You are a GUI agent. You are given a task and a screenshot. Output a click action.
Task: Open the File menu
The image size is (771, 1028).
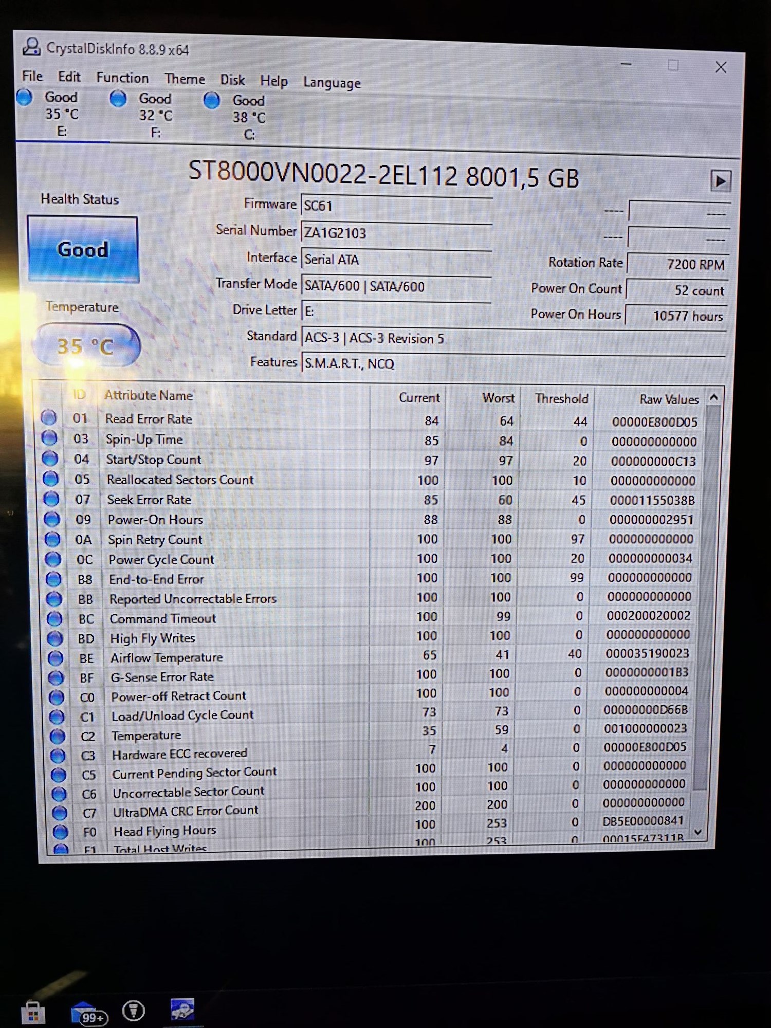[x=32, y=76]
